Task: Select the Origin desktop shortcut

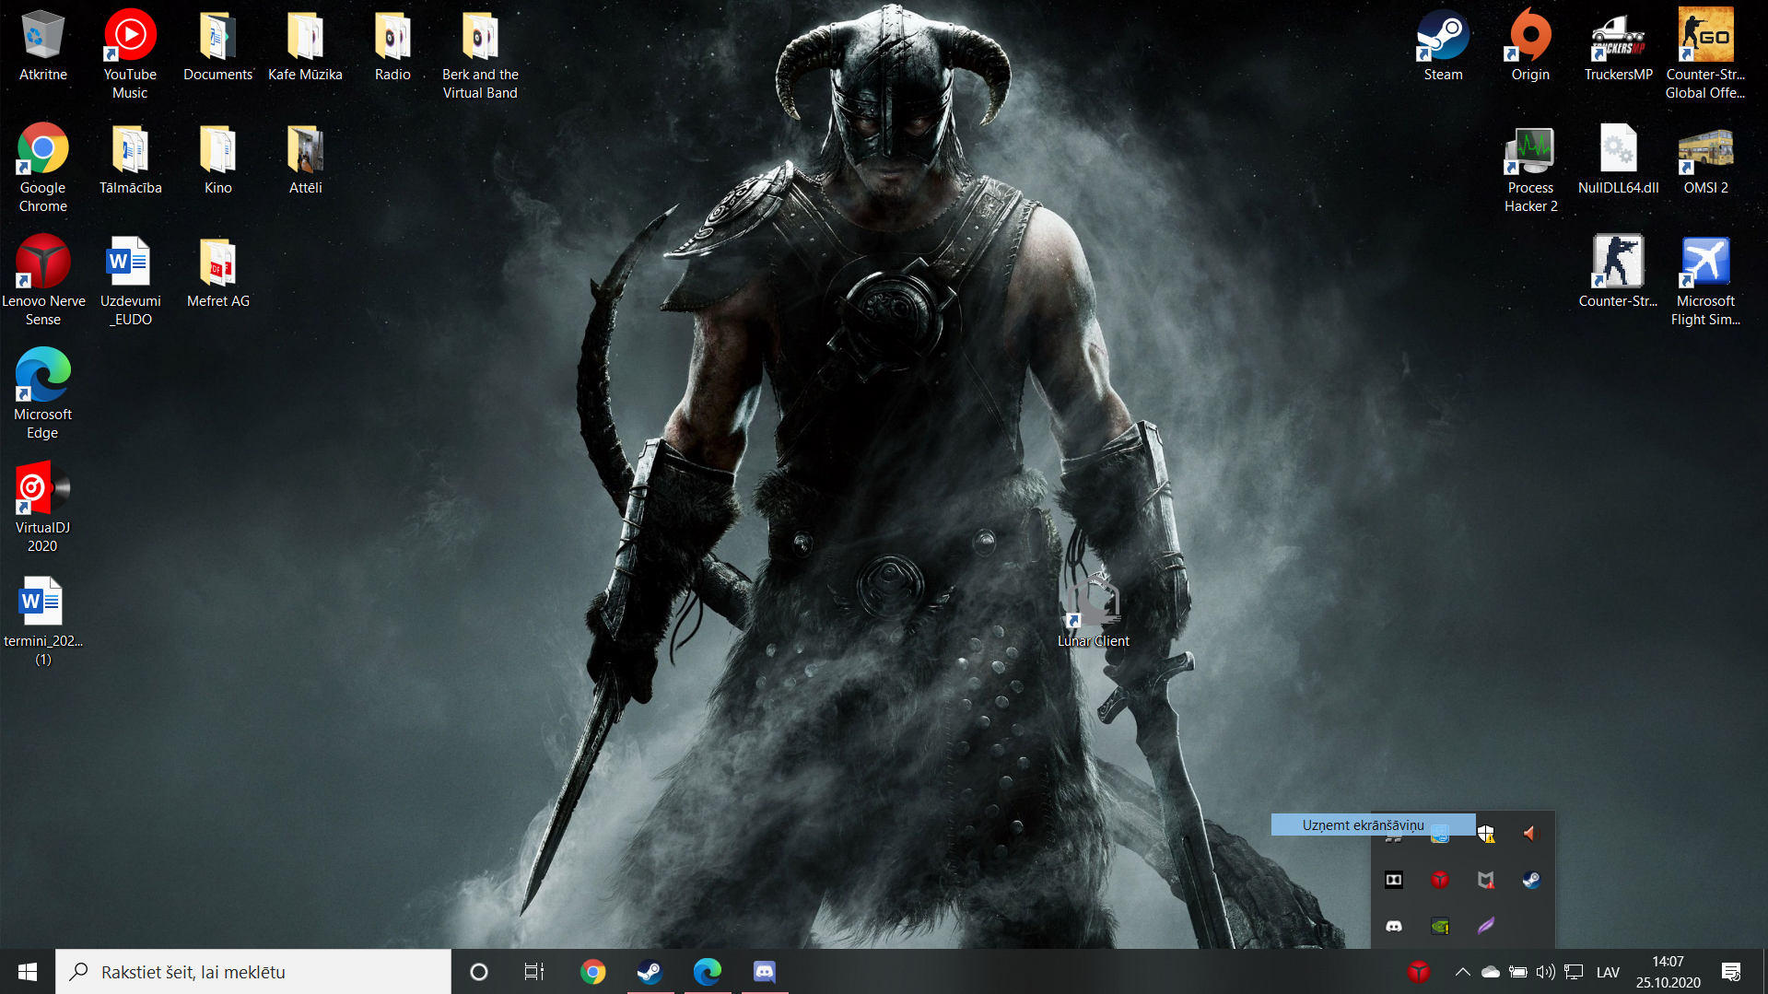Action: (x=1530, y=46)
